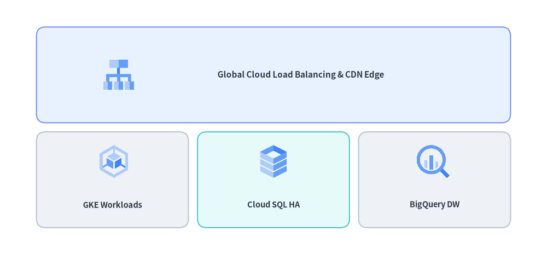
Task: Select the "BigQuery DW" label
Action: [435, 205]
